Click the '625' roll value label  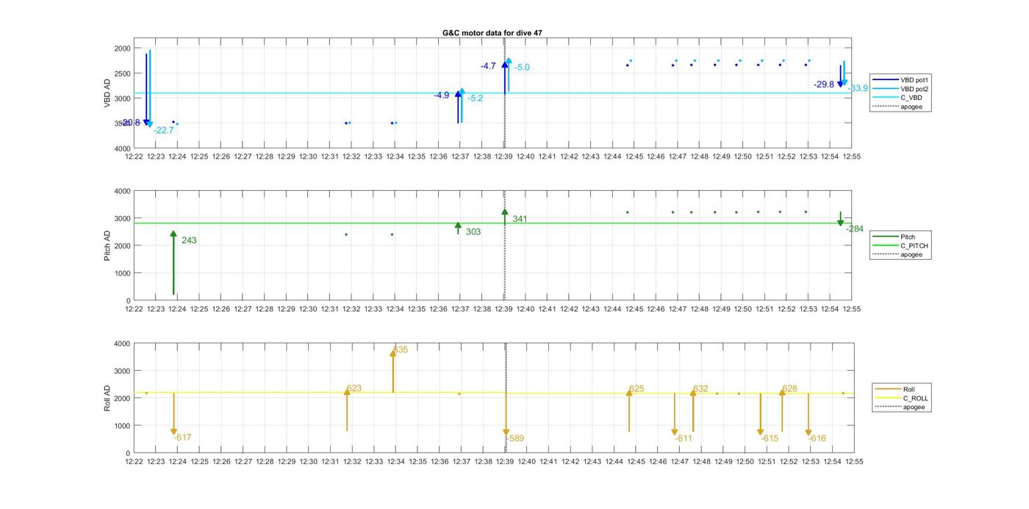(x=637, y=389)
